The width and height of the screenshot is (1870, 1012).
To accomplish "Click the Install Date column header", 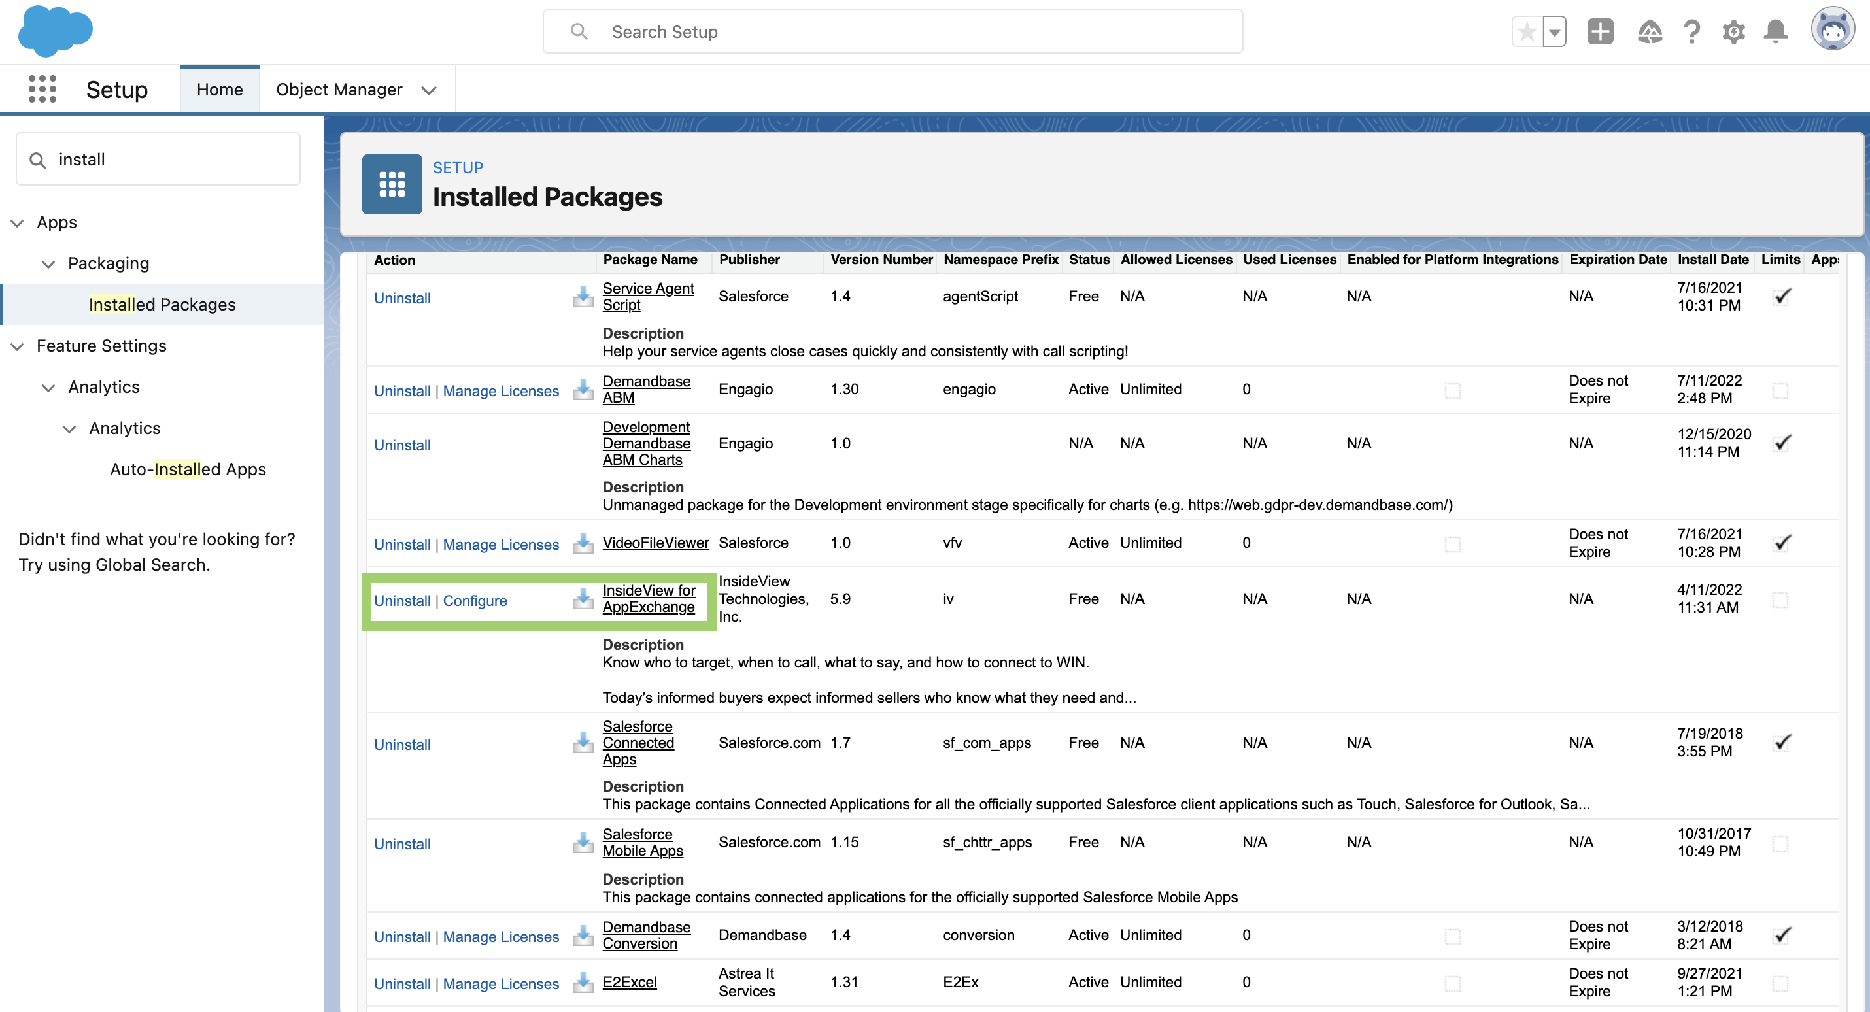I will 1712,260.
